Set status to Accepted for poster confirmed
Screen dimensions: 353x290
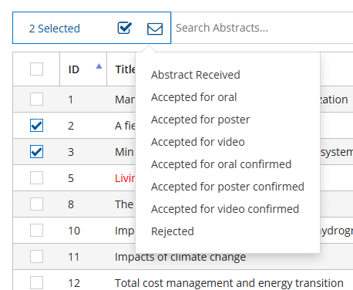[x=227, y=187]
